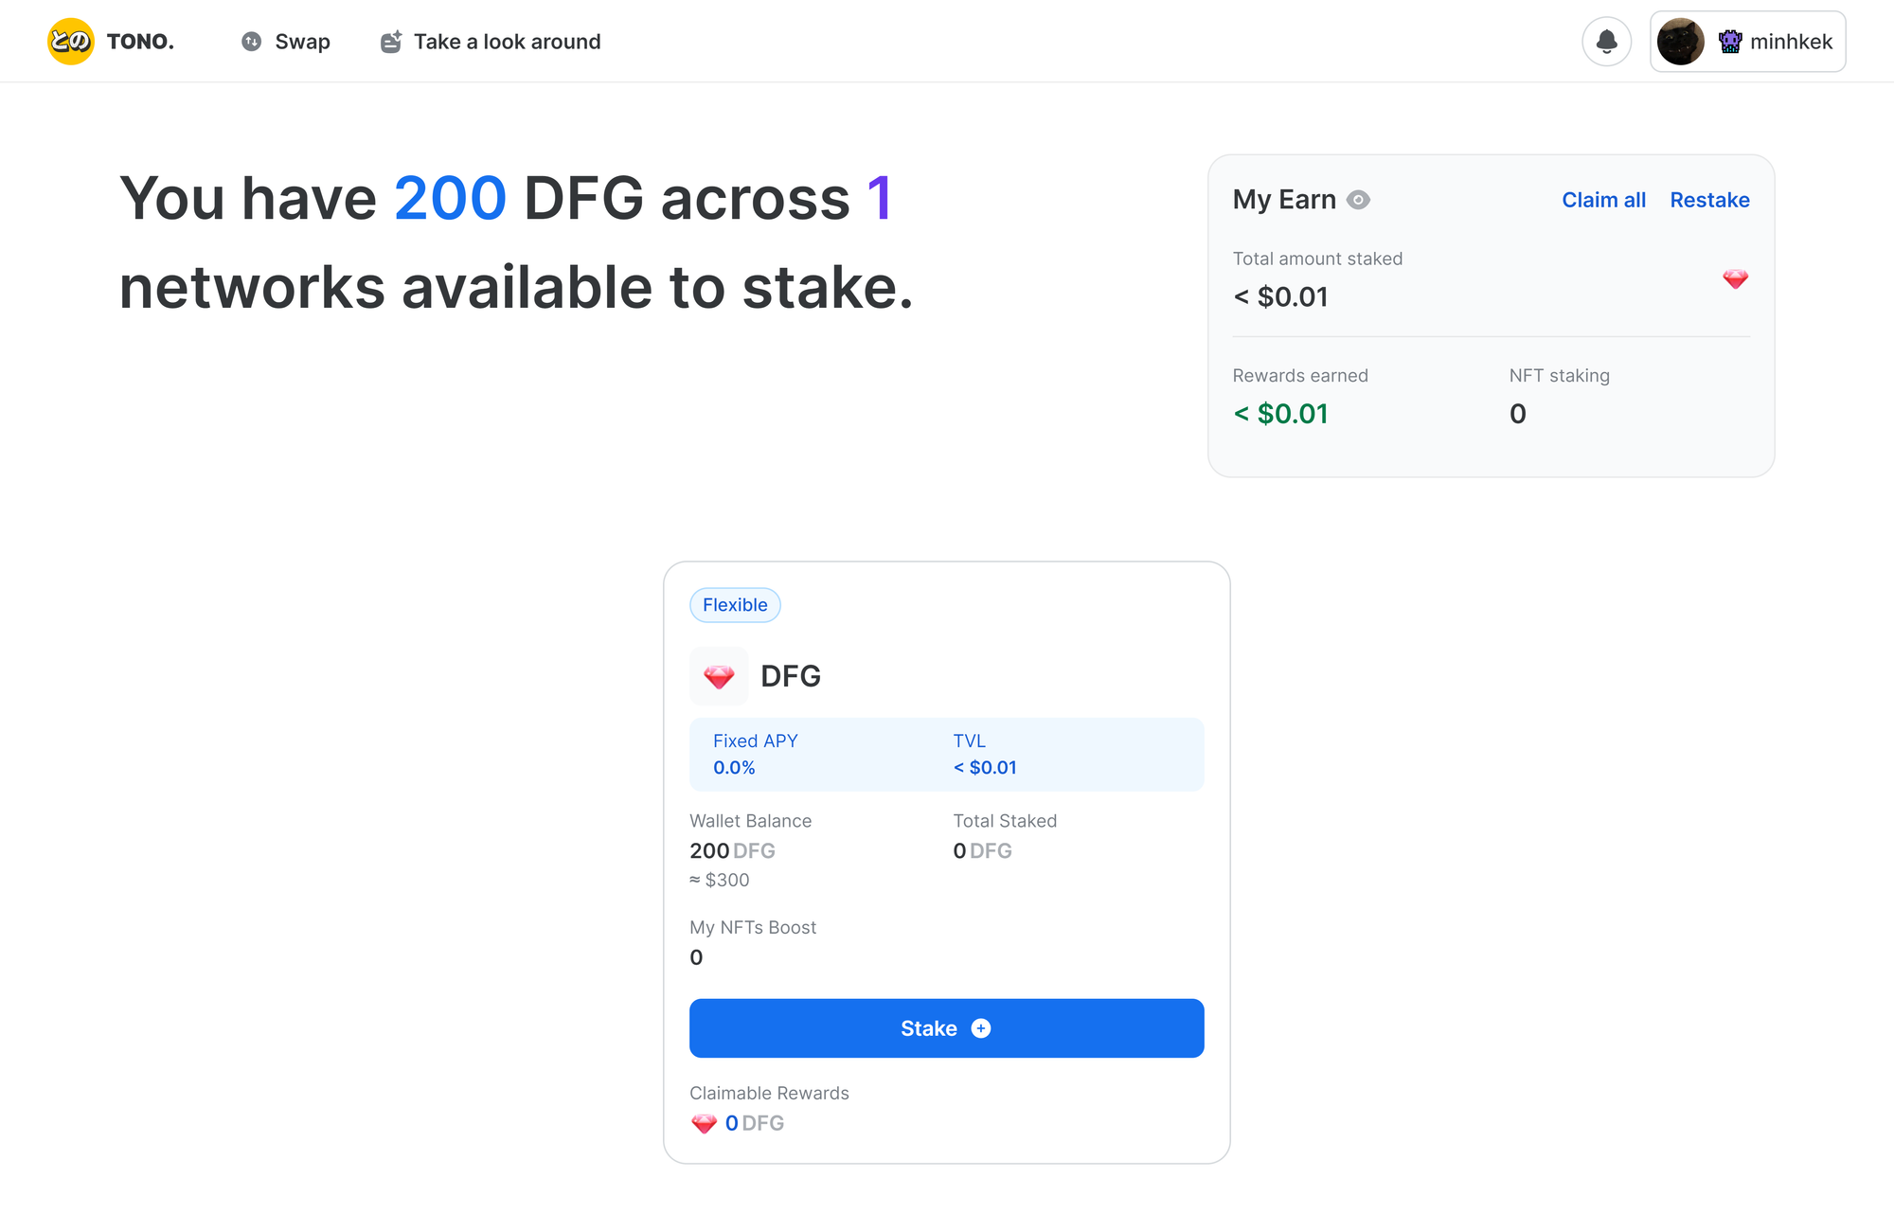
Task: Click the DFG gem token icon
Action: pyautogui.click(x=719, y=676)
